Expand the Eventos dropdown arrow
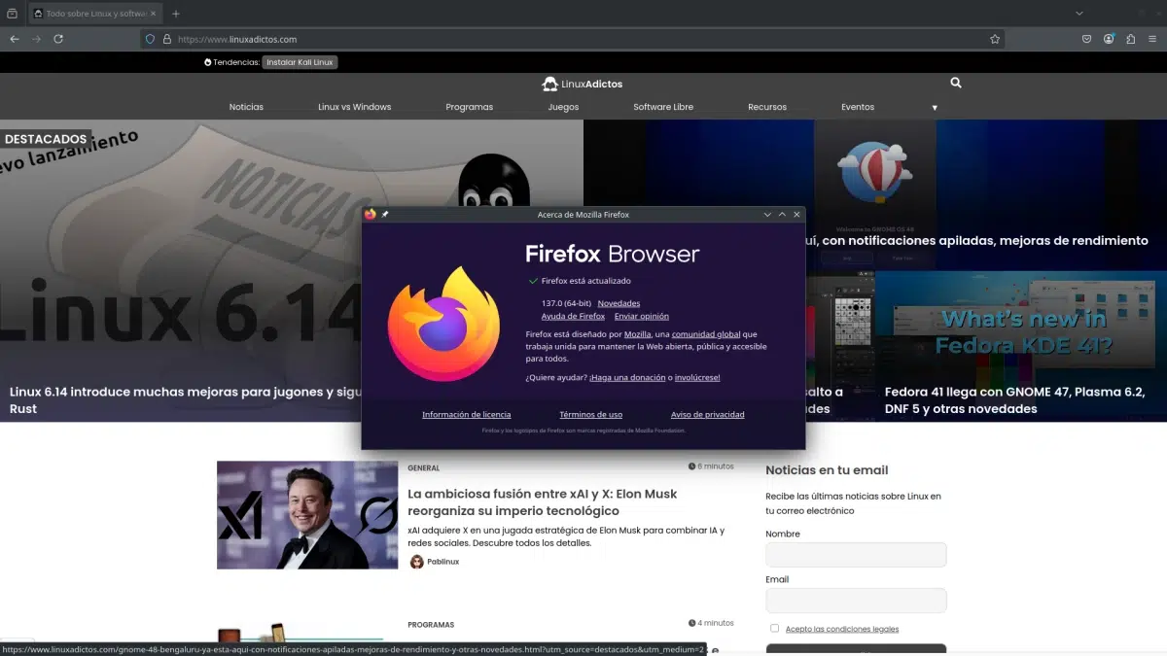 934,107
